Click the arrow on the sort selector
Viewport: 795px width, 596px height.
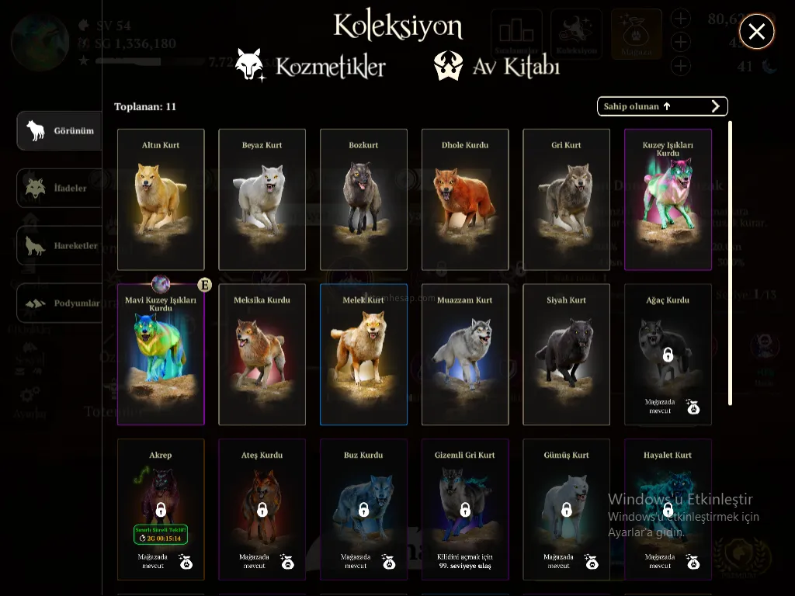click(715, 106)
